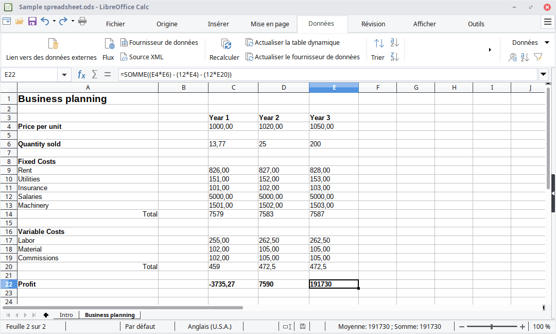
Task: Click the formula equals sign icon
Action: [108, 75]
